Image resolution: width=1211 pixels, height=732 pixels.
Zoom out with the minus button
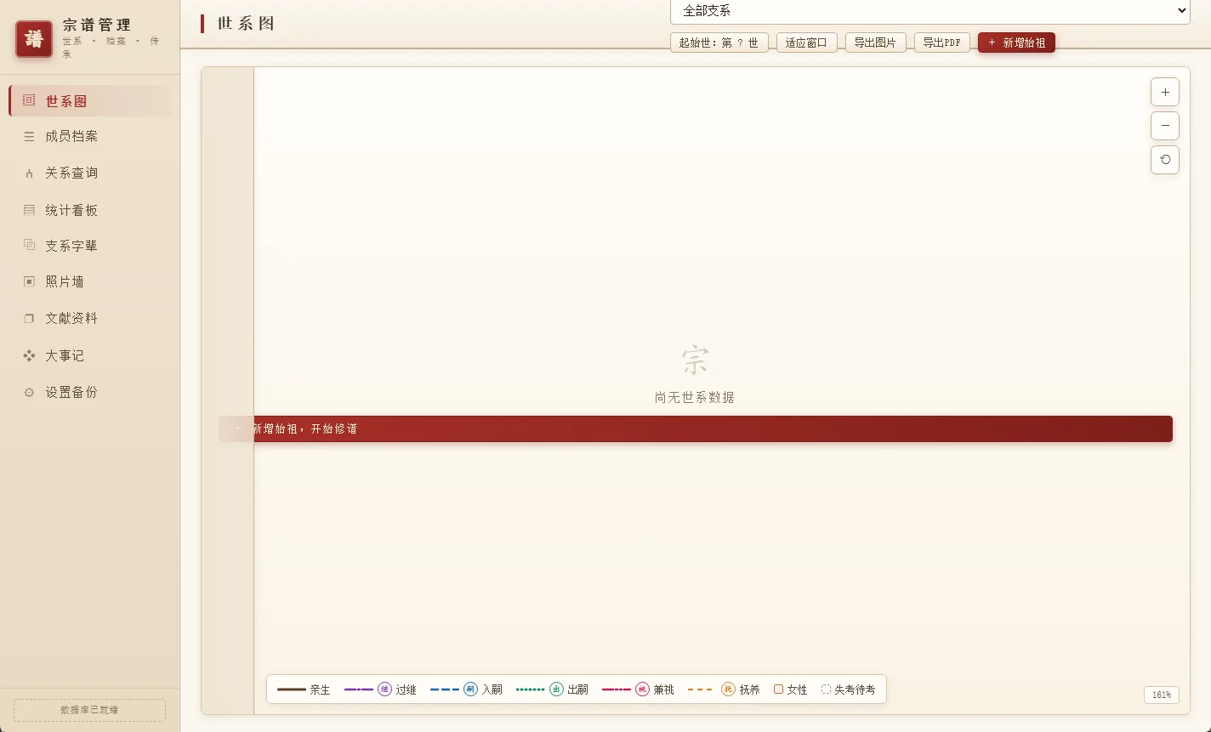click(x=1165, y=126)
